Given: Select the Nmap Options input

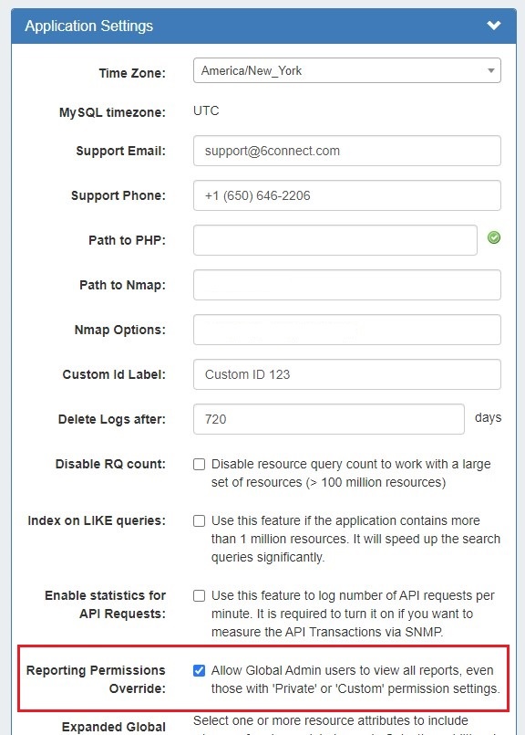Looking at the screenshot, I should coord(346,330).
